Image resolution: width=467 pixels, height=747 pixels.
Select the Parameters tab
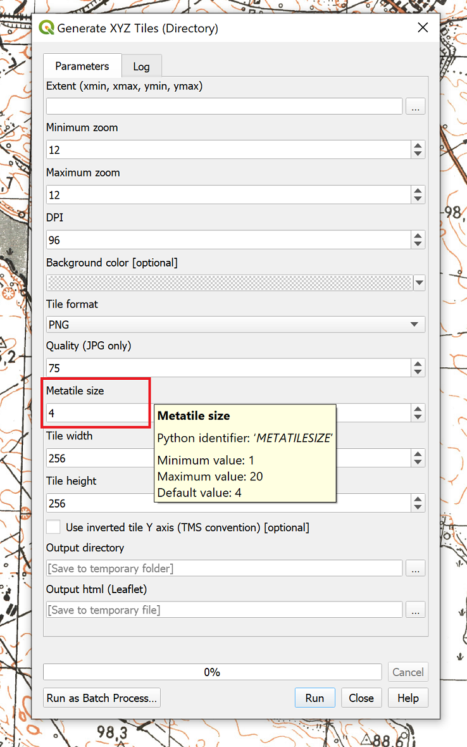[x=82, y=66]
